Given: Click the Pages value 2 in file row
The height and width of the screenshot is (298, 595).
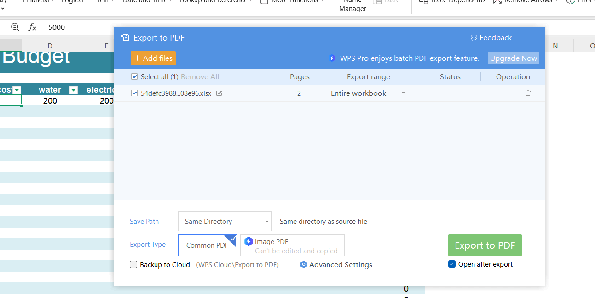Looking at the screenshot, I should [x=299, y=93].
